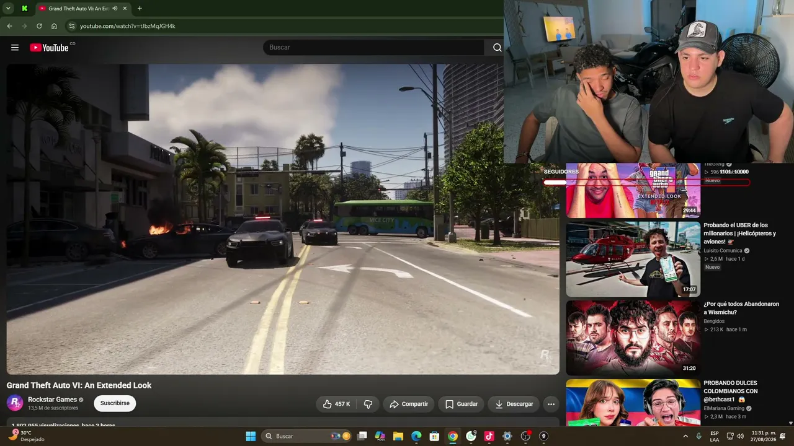The height and width of the screenshot is (446, 794).
Task: Open Task View on the taskbar
Action: pos(362,436)
